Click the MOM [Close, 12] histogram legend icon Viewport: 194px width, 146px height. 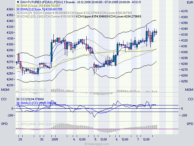coord(18,90)
